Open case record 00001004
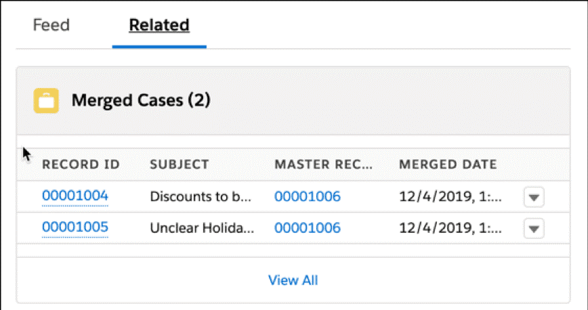The width and height of the screenshot is (588, 310). 75,196
